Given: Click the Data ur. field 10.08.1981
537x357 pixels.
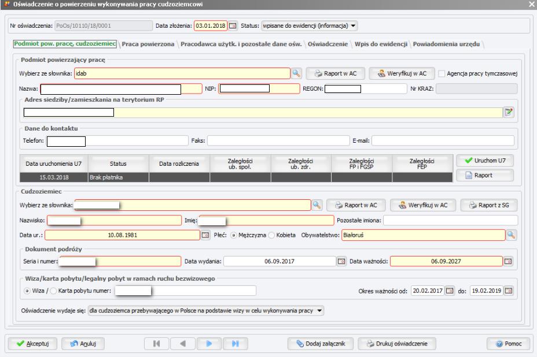Looking at the screenshot, I should (122, 235).
